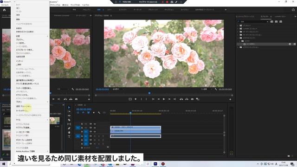Mark In point in Program Monitor

pos(141,99)
